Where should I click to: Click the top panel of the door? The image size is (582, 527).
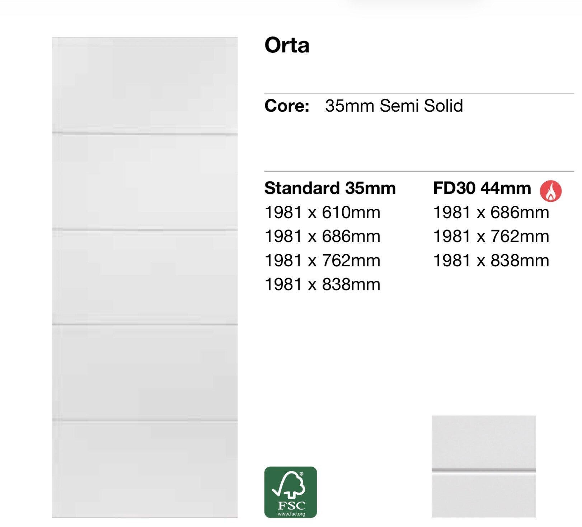point(145,85)
